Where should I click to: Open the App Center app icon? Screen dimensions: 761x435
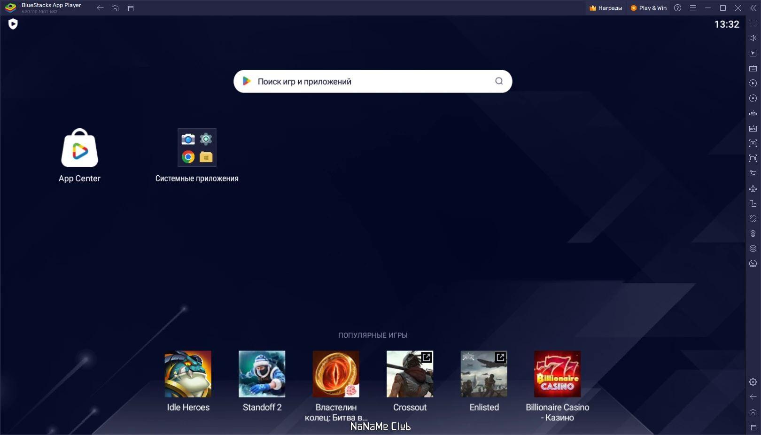click(x=79, y=148)
